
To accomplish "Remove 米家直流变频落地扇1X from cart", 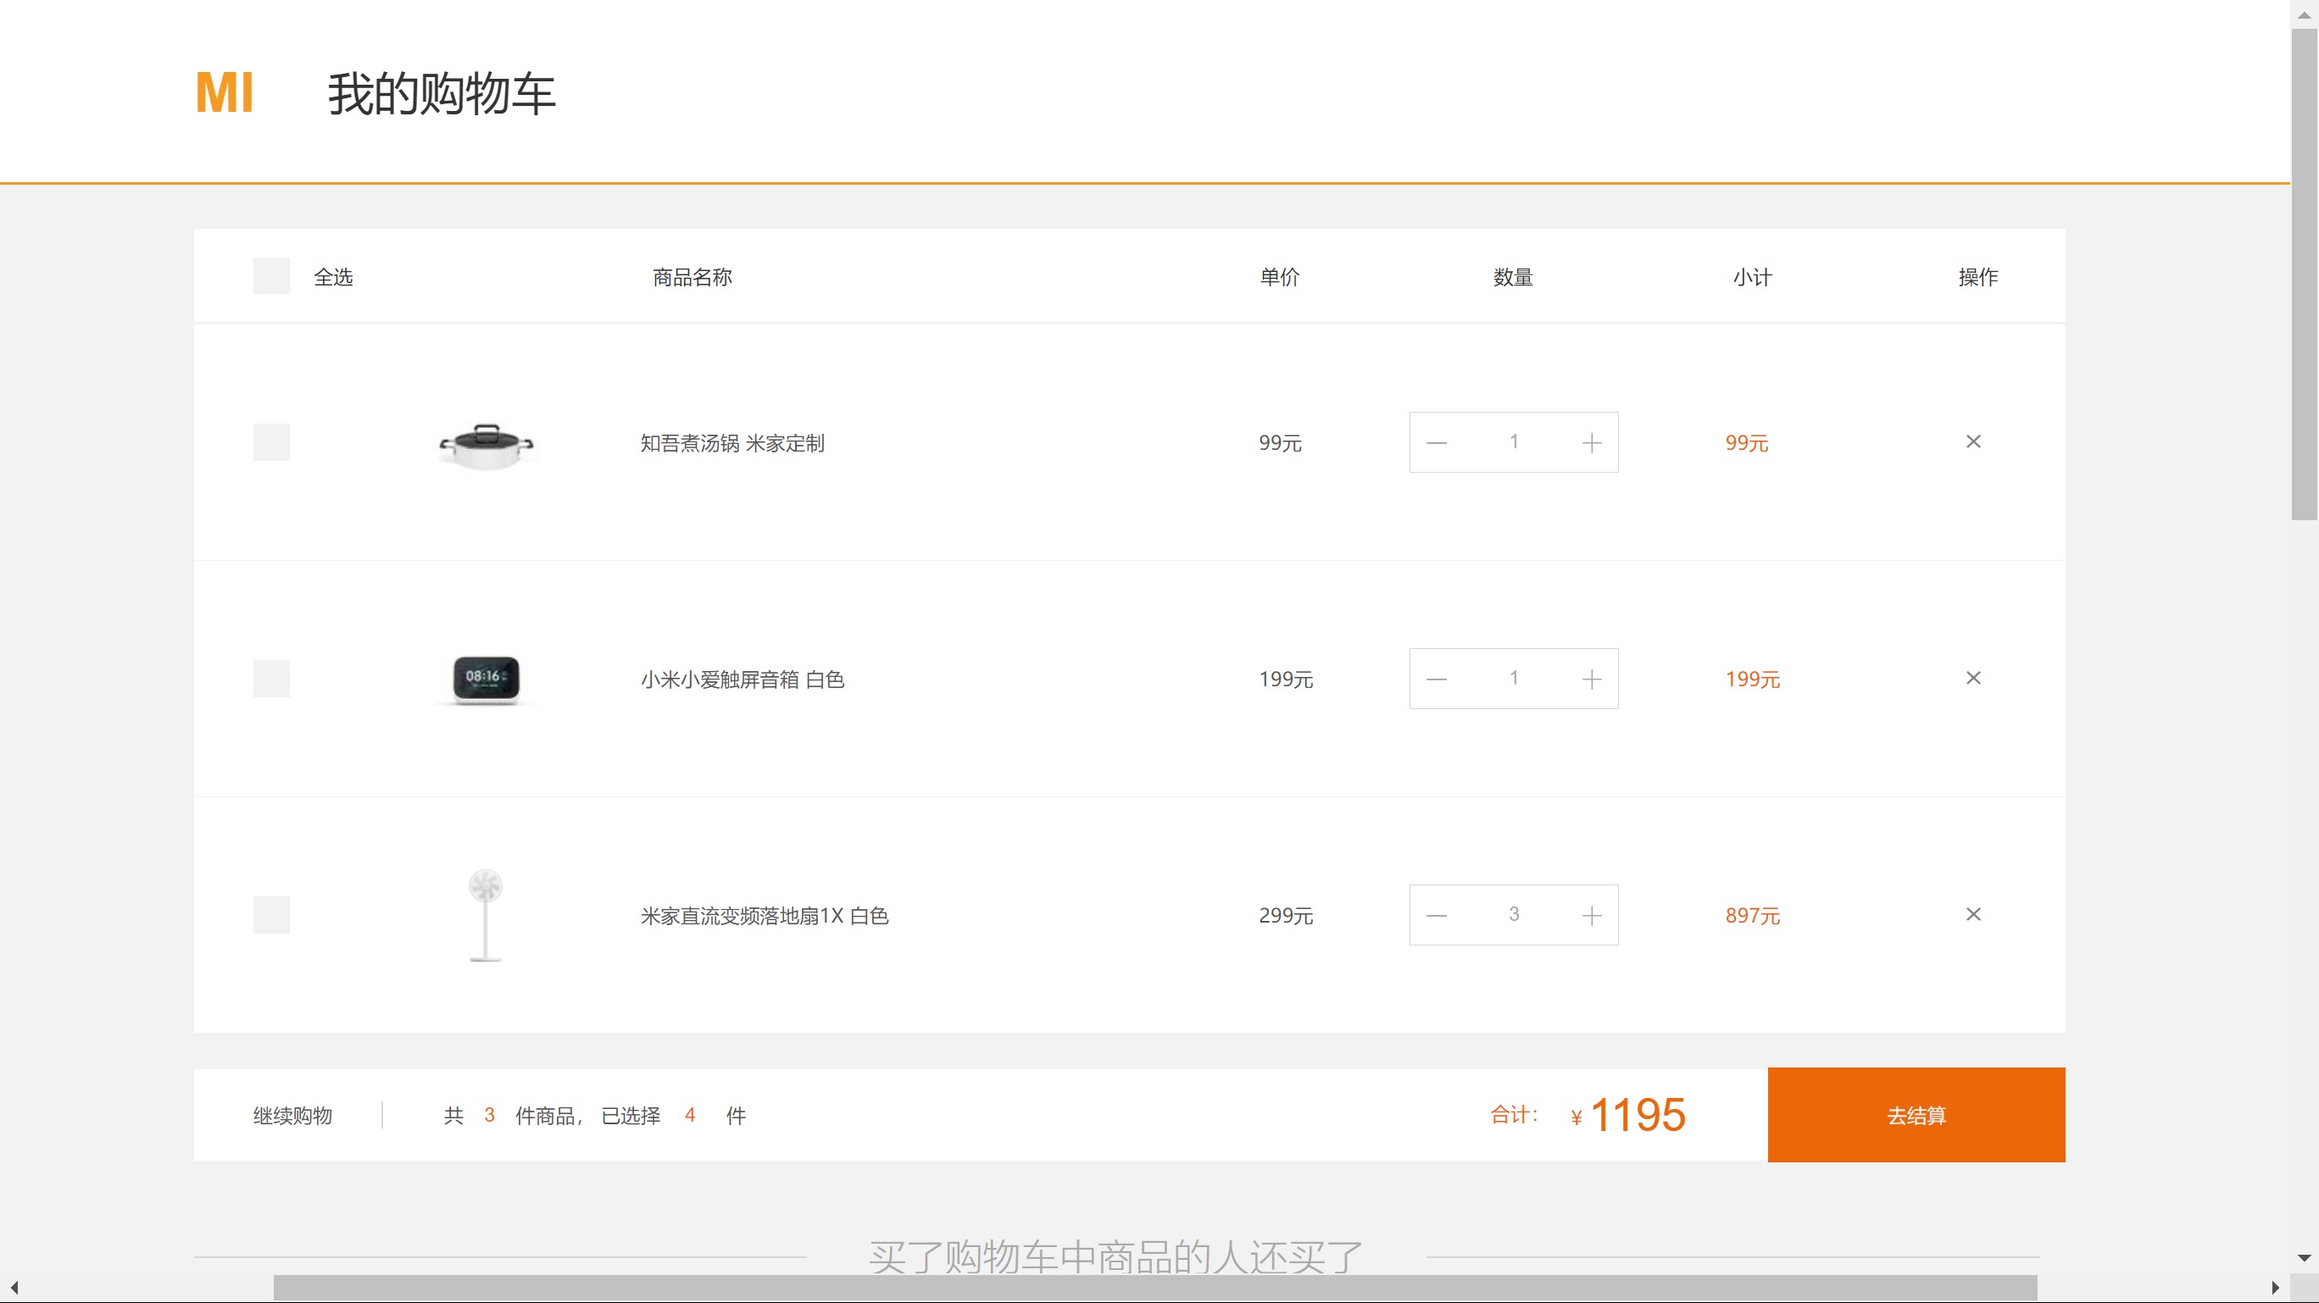I will point(1972,915).
